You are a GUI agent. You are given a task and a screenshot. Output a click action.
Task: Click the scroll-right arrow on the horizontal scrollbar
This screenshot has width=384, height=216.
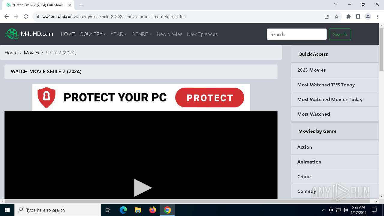click(x=376, y=201)
